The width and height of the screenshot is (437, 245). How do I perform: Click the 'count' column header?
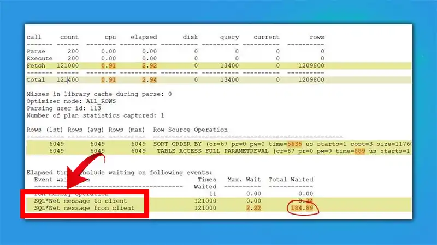tap(69, 37)
